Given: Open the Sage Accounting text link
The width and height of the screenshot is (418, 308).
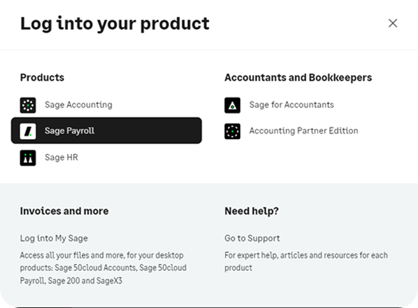Looking at the screenshot, I should click(x=78, y=105).
